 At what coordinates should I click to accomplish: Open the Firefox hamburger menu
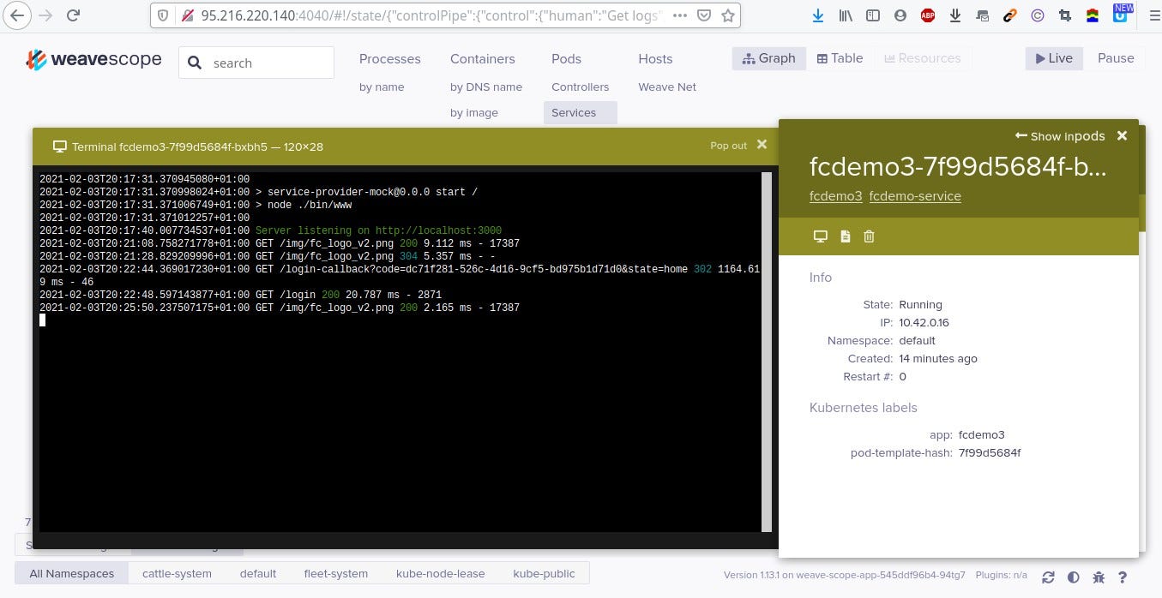pos(1153,15)
